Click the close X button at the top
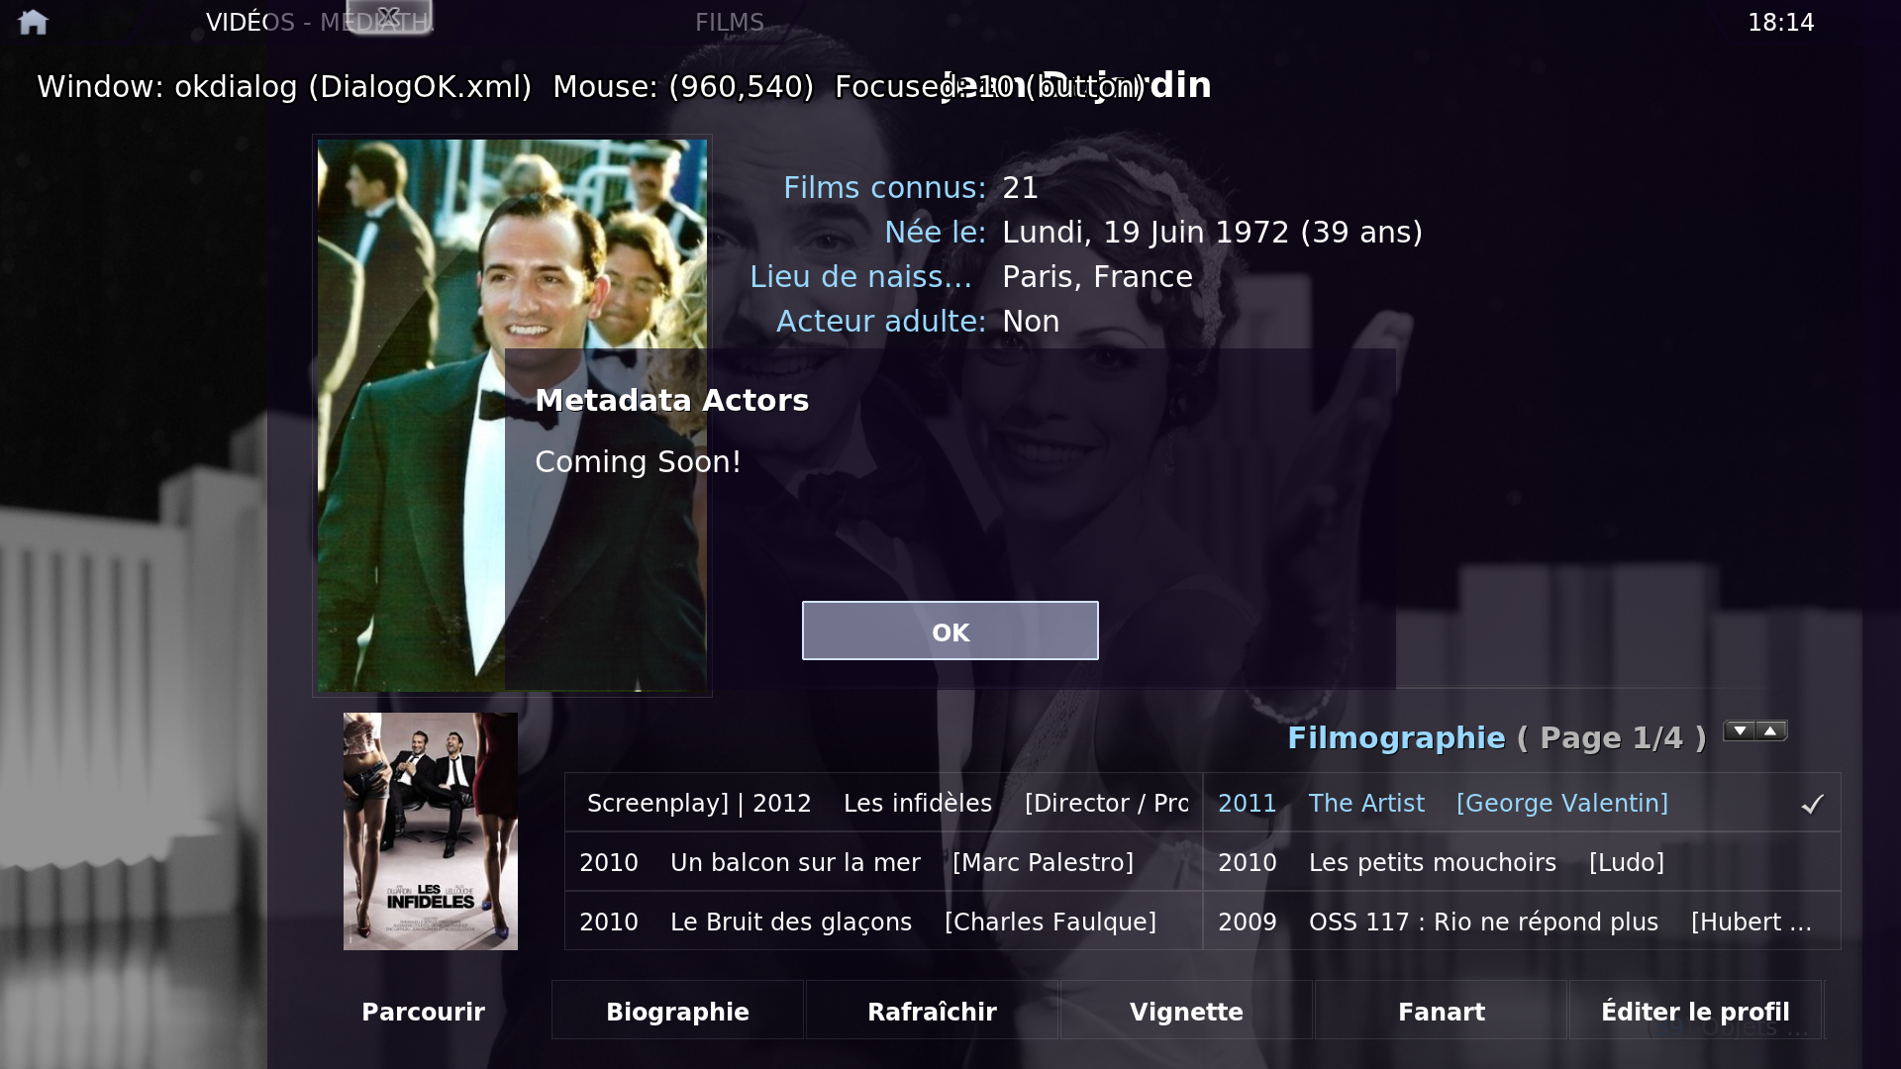Screen dimensions: 1901x1069 (x=389, y=17)
